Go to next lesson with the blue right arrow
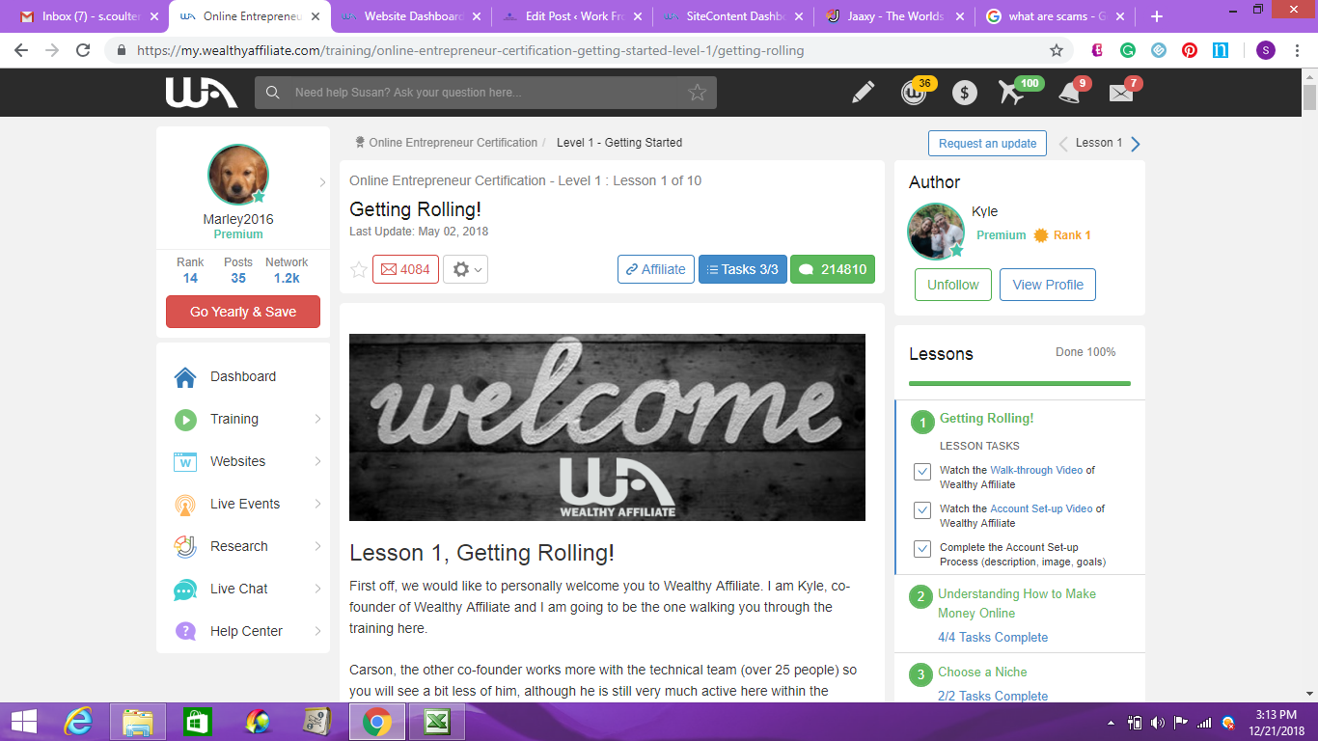1318x741 pixels. click(1136, 144)
